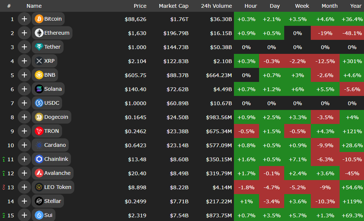
Task: Click the Bitcoin coin icon
Action: pos(39,19)
